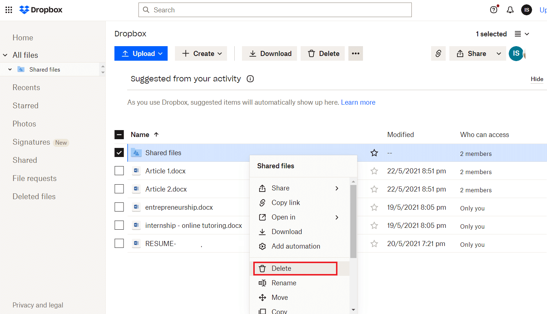Open the dropdown arrow next to Share
The height and width of the screenshot is (314, 547).
(x=499, y=53)
